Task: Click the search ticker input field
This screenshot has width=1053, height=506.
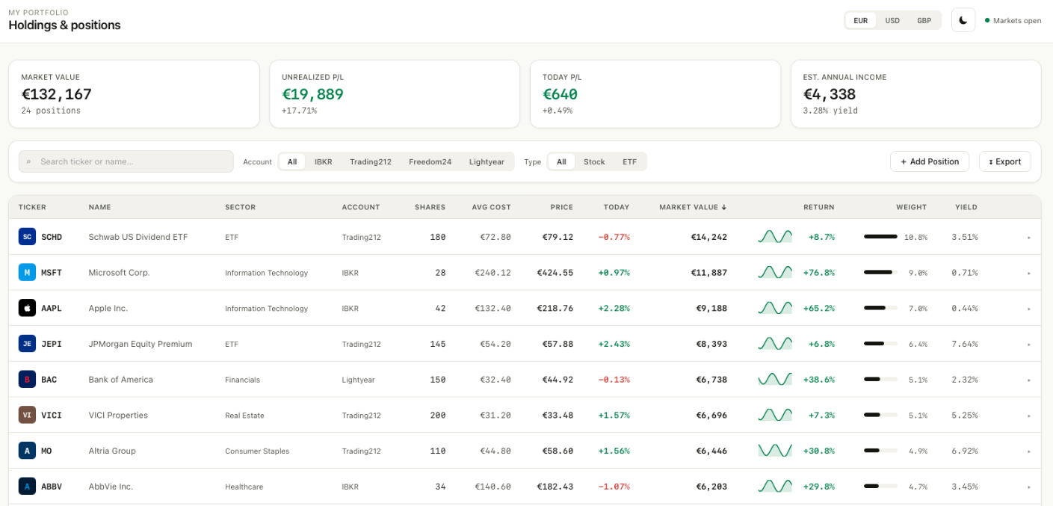Action: [125, 161]
